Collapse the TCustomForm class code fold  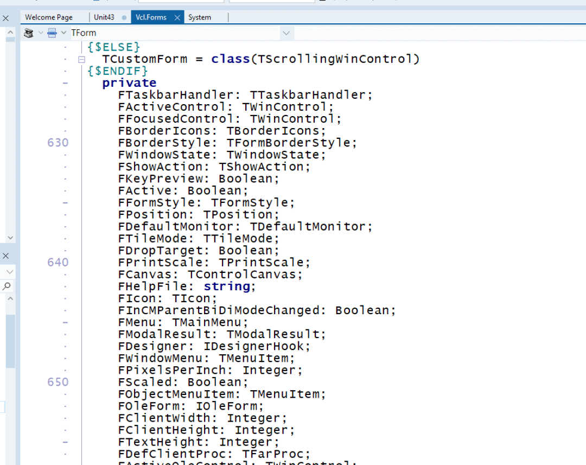click(81, 59)
